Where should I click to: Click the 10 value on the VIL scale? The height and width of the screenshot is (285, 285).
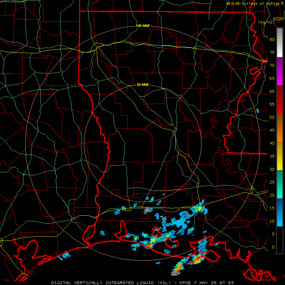coord(272,221)
